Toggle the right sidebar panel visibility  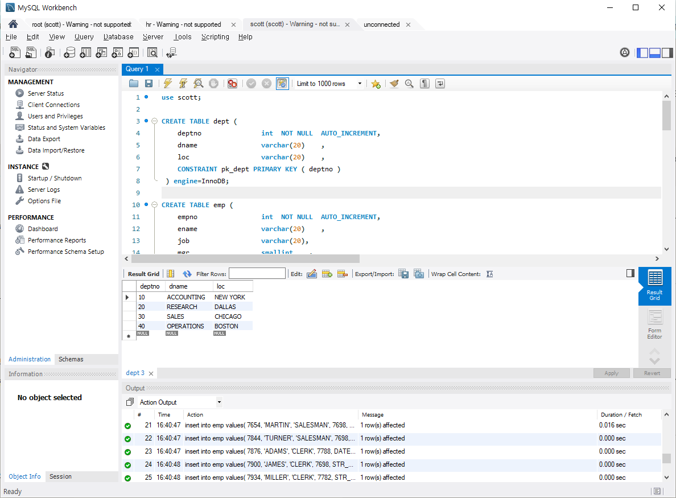click(667, 52)
